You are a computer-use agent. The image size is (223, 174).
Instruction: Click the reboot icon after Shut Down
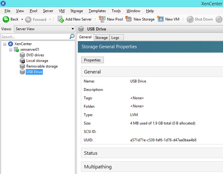(219, 19)
